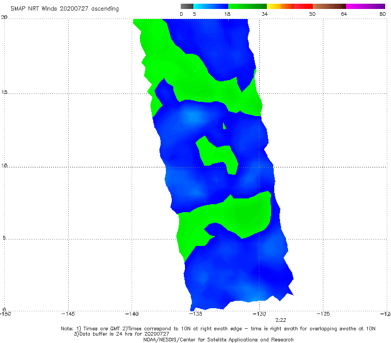Viewport: 391px width, 343px height.
Task: Click the 'Data buffer is 24 hrs' note line
Action: pyautogui.click(x=122, y=334)
